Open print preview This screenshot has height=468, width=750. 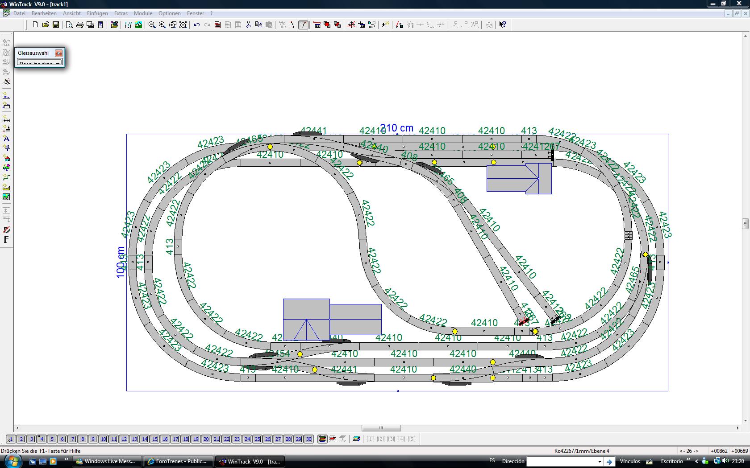pyautogui.click(x=69, y=25)
